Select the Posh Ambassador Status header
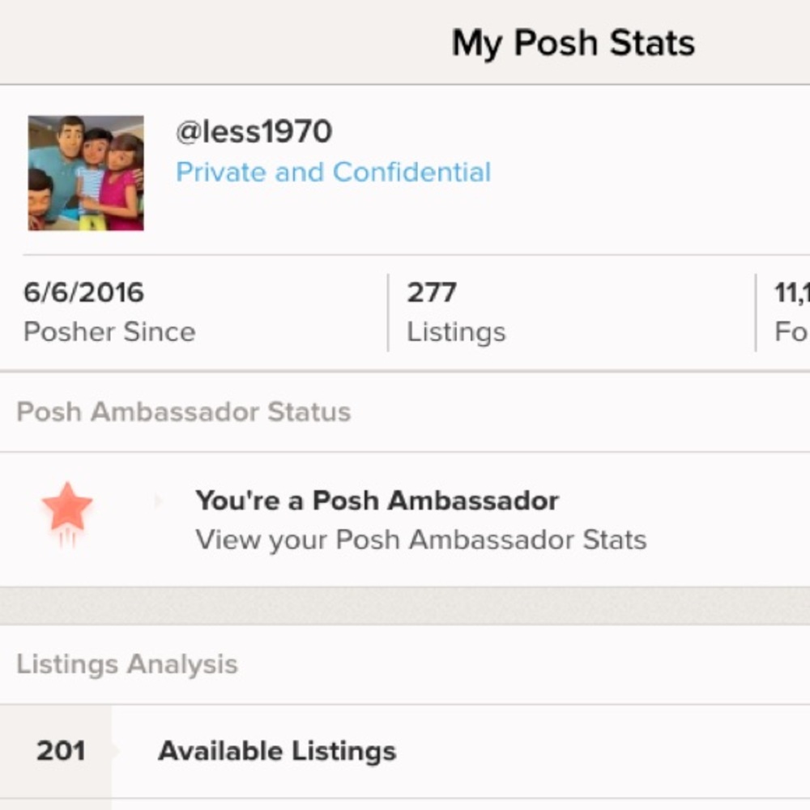810x810 pixels. [184, 411]
